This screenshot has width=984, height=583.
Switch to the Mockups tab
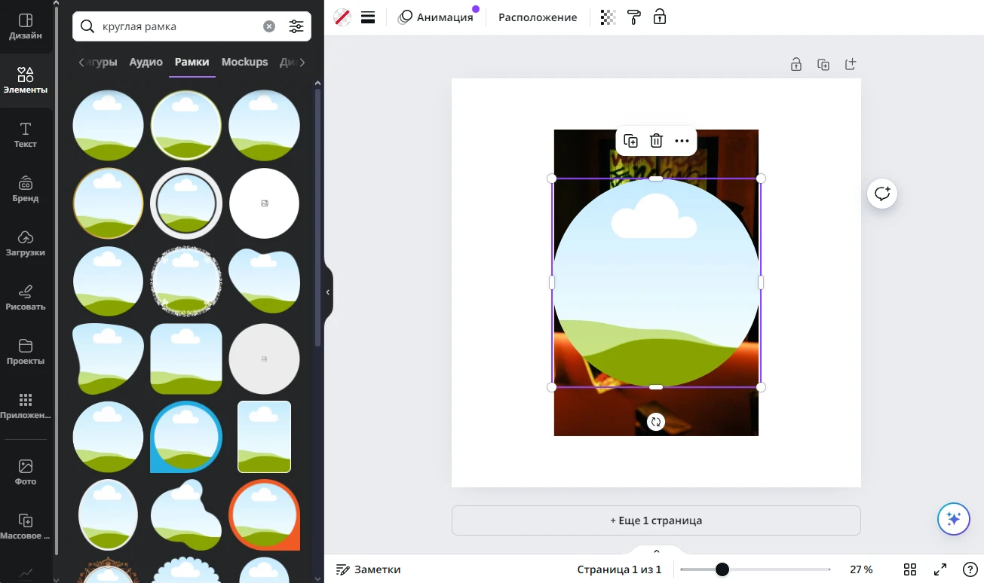click(x=244, y=62)
